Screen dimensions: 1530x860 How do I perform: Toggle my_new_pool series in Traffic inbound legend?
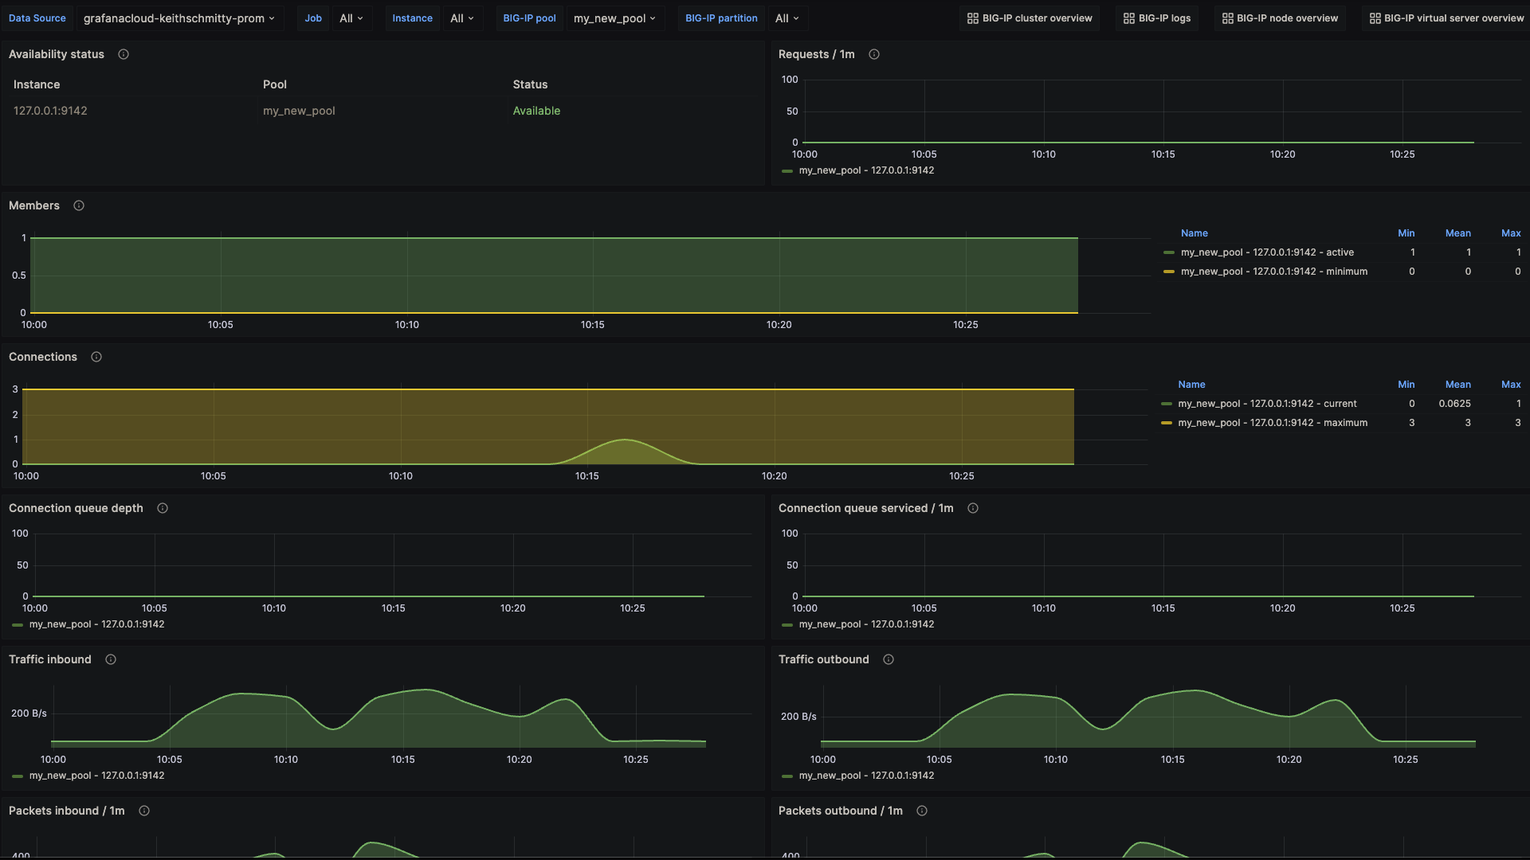point(96,775)
